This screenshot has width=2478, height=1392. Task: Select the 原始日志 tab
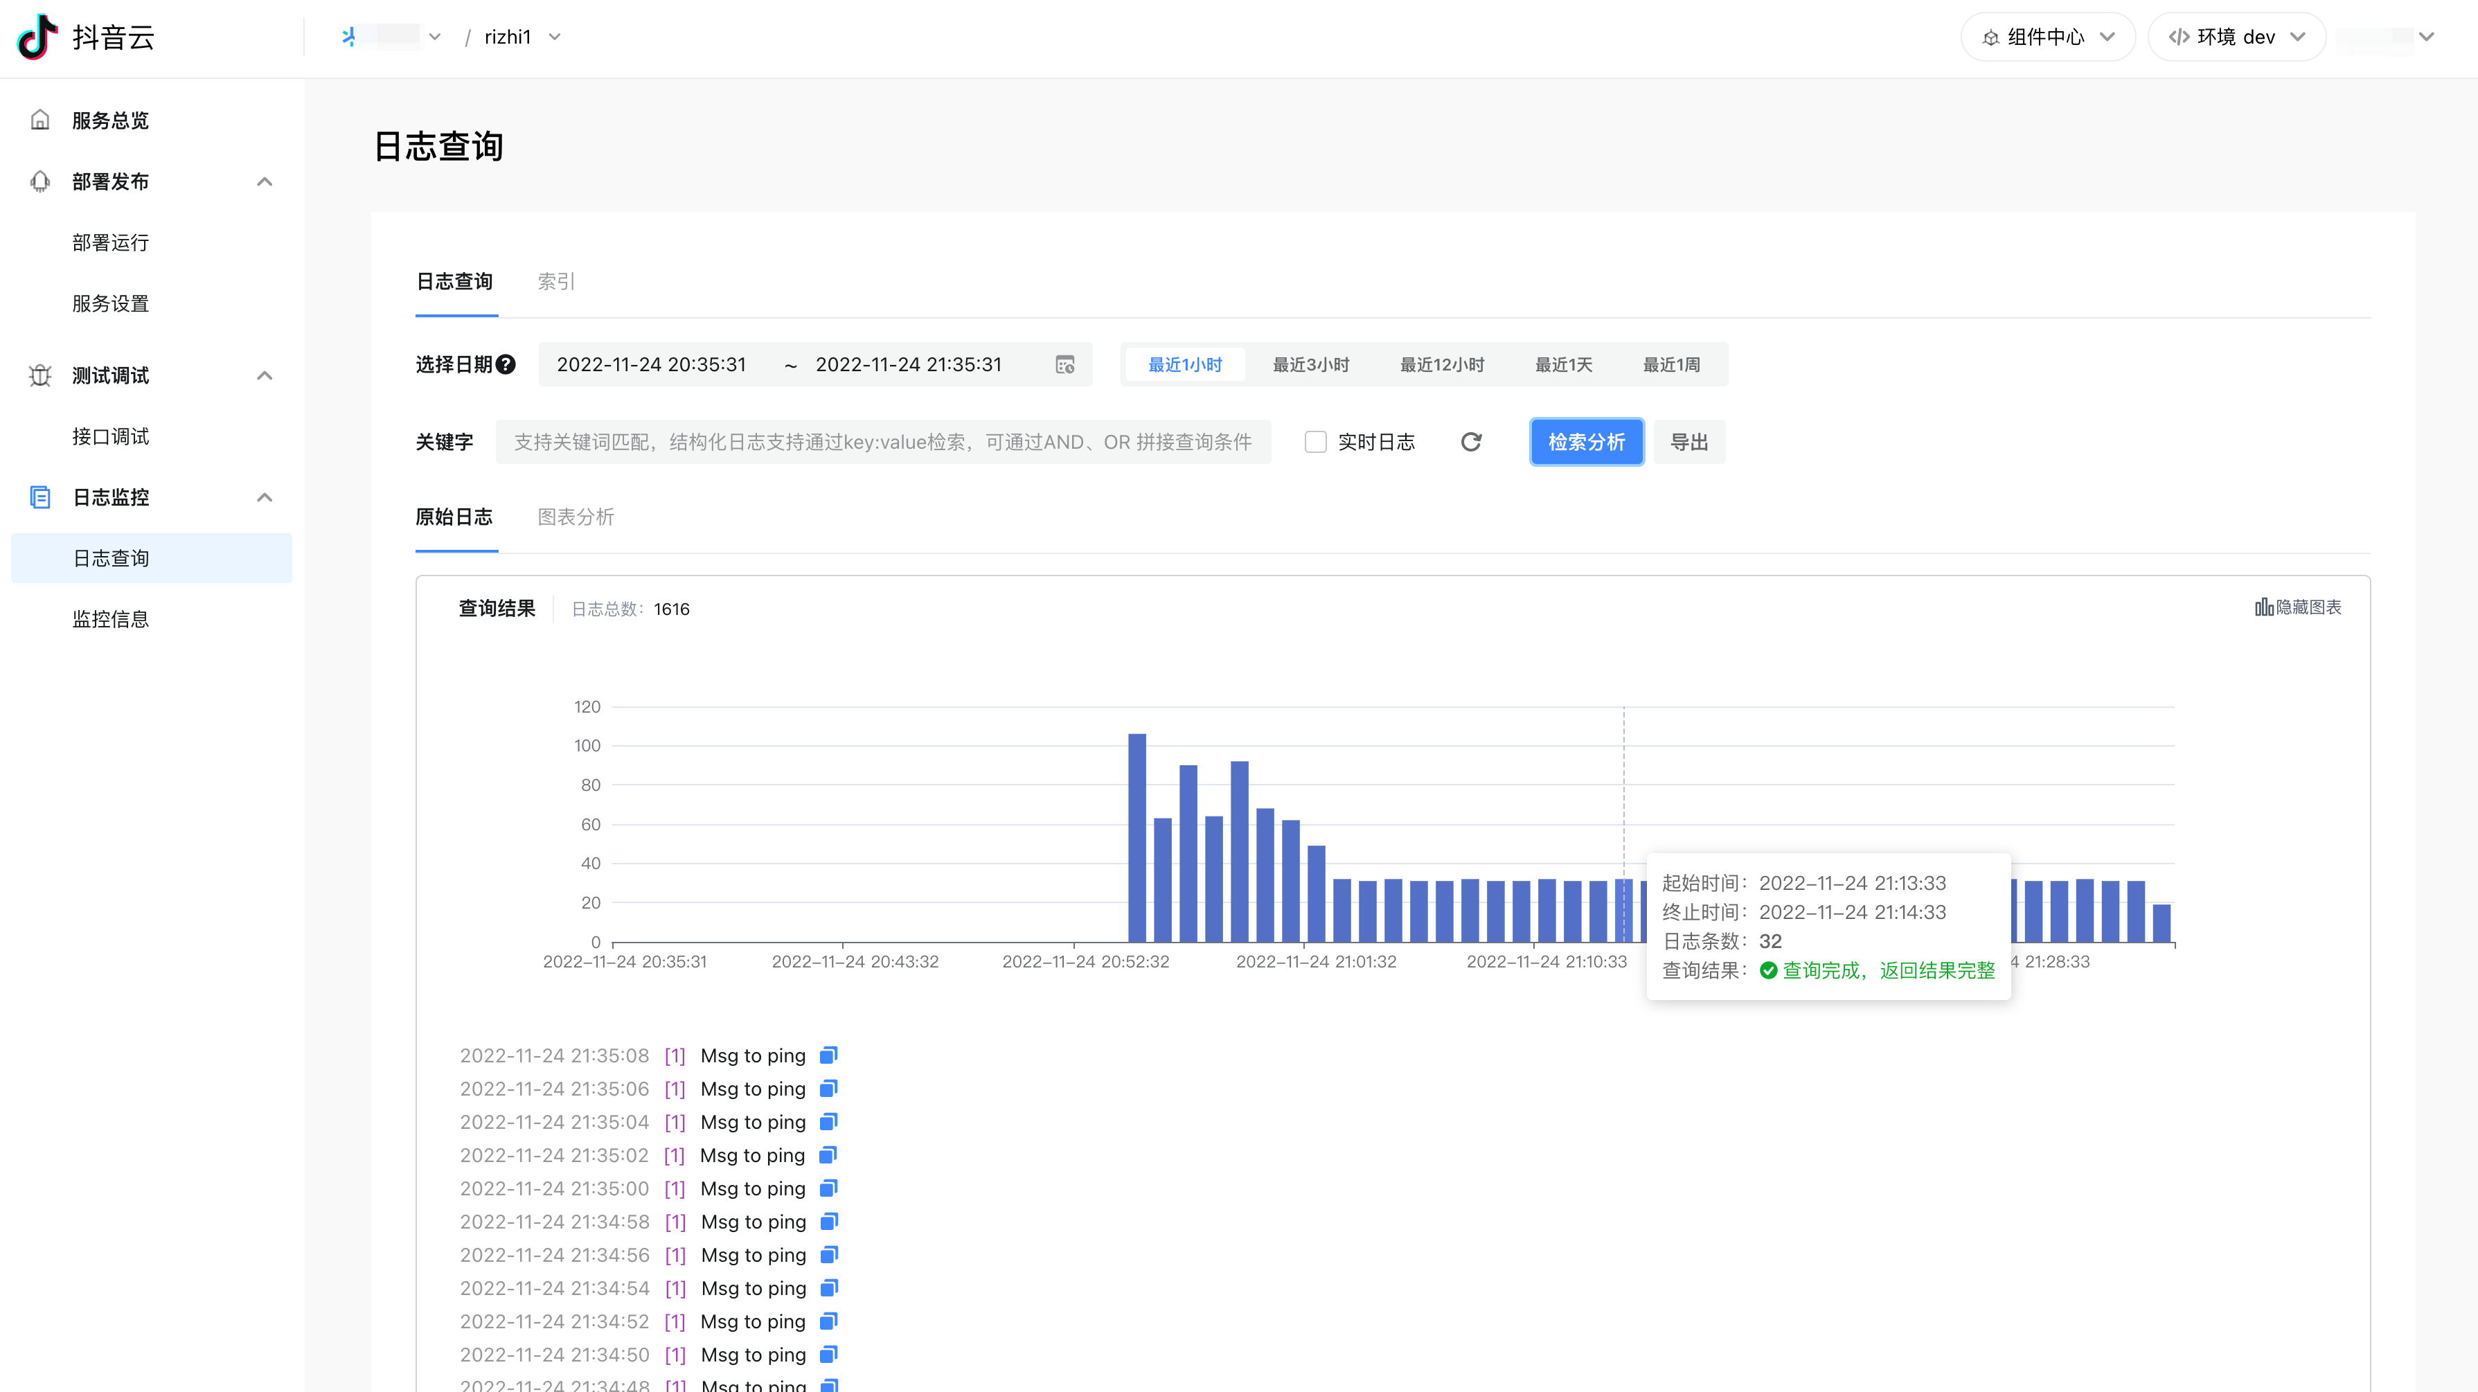point(454,517)
